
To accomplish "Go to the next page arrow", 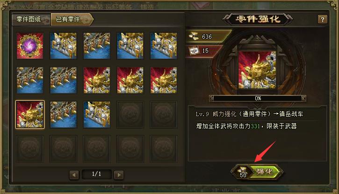I will [119, 175].
